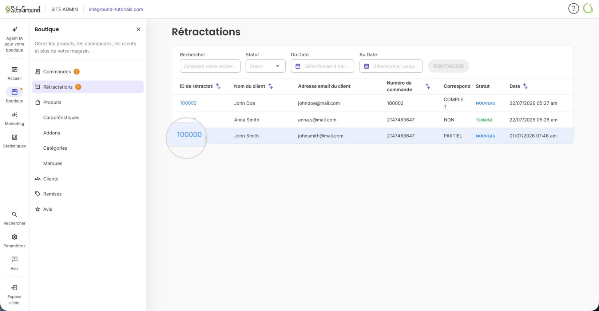
Task: Open retraction ID 100002 link
Action: (x=188, y=103)
